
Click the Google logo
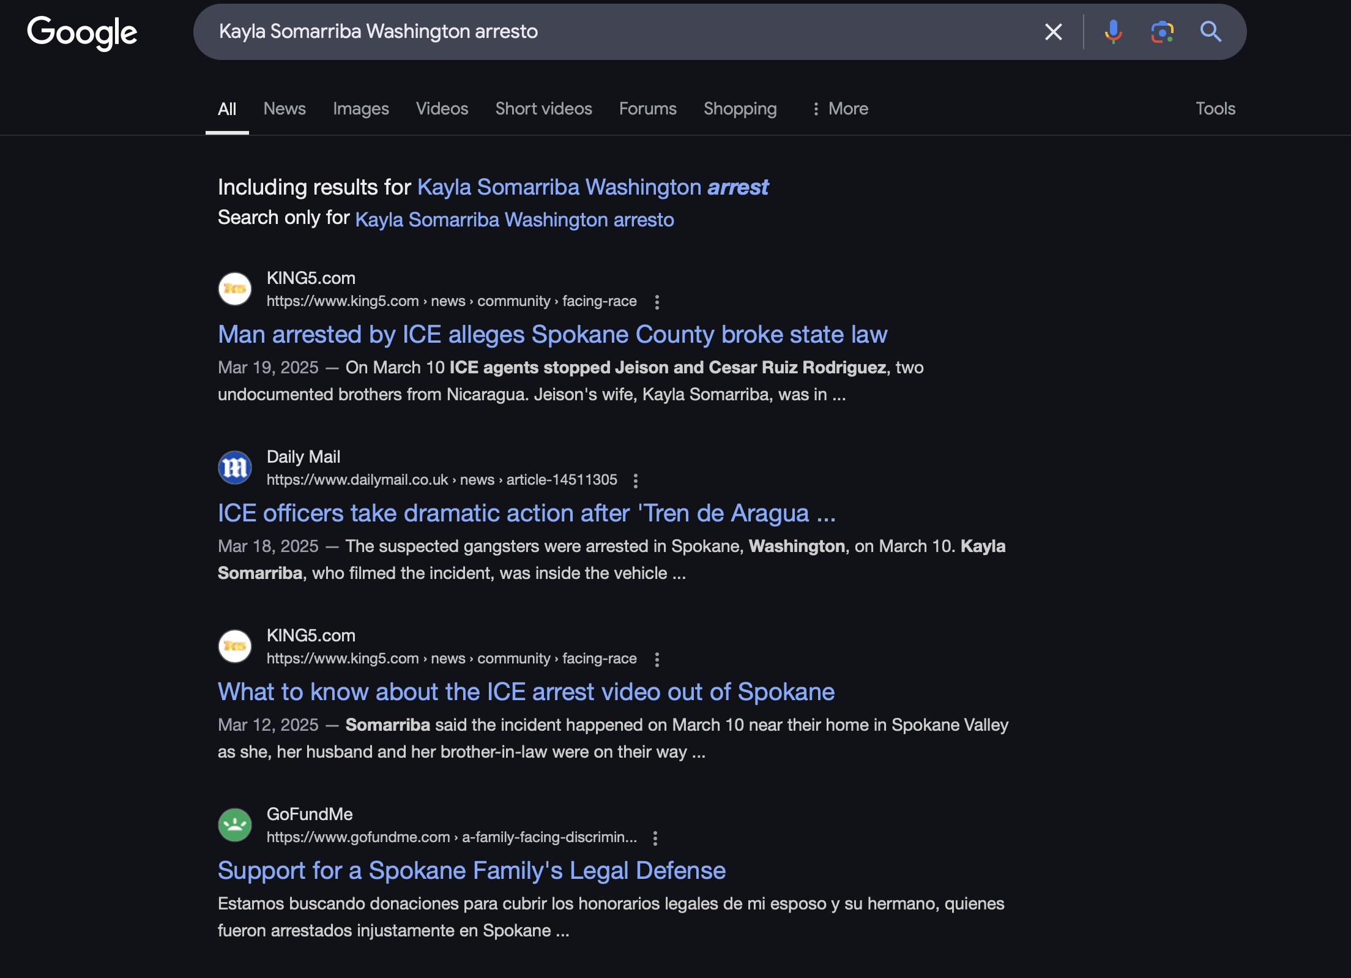[82, 32]
